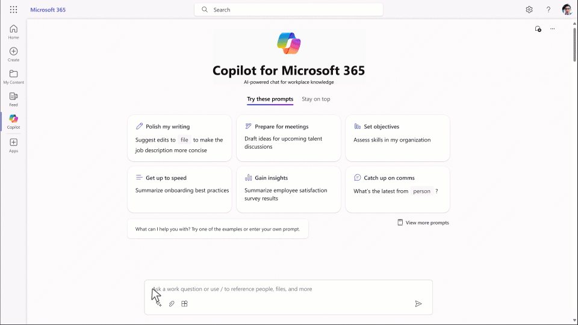The width and height of the screenshot is (578, 325).
Task: Open the app launcher grid
Action: [x=13, y=10]
